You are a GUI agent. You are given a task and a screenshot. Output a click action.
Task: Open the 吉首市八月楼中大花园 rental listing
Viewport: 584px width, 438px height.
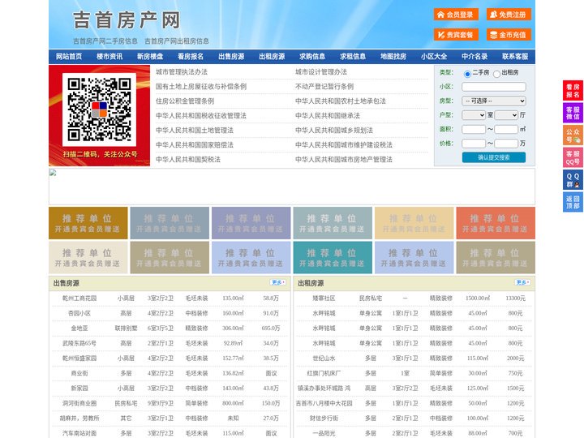click(324, 403)
